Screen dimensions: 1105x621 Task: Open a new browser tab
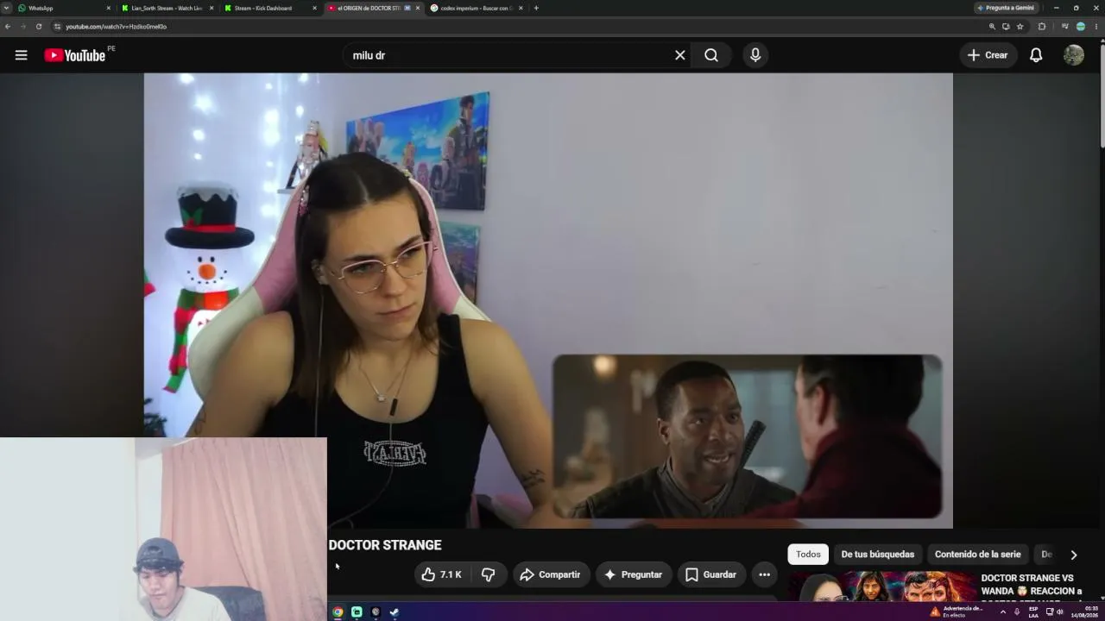point(536,8)
